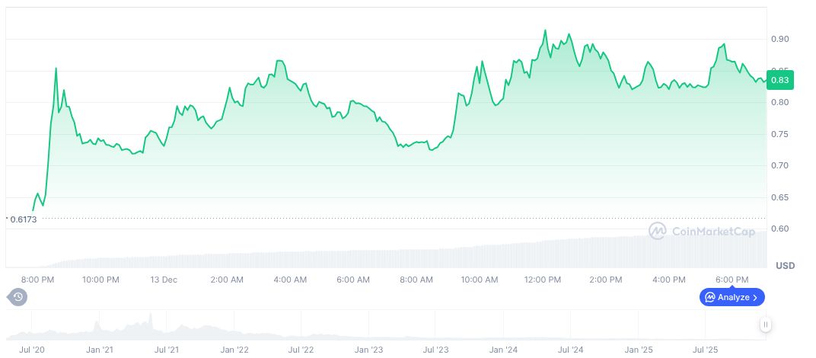Click the 0.90 price axis label
This screenshot has height=358, width=816.
779,39
